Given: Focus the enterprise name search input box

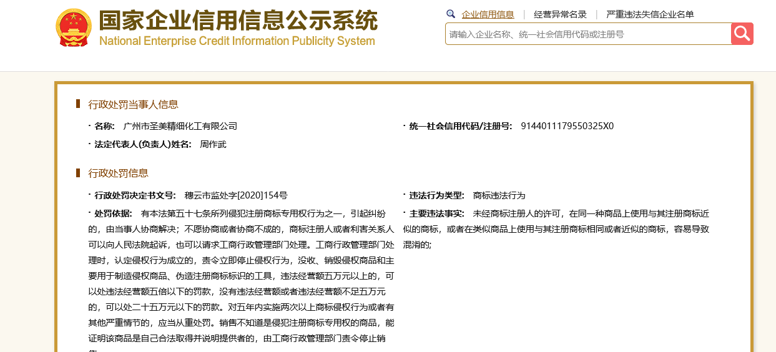Looking at the screenshot, I should coord(587,34).
